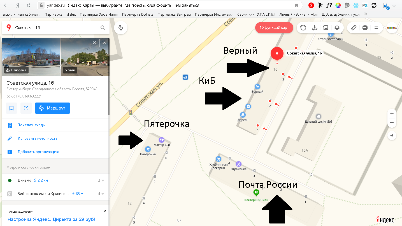Open the Yandex home button in toolbar
This screenshot has height=226, width=402.
18,5
